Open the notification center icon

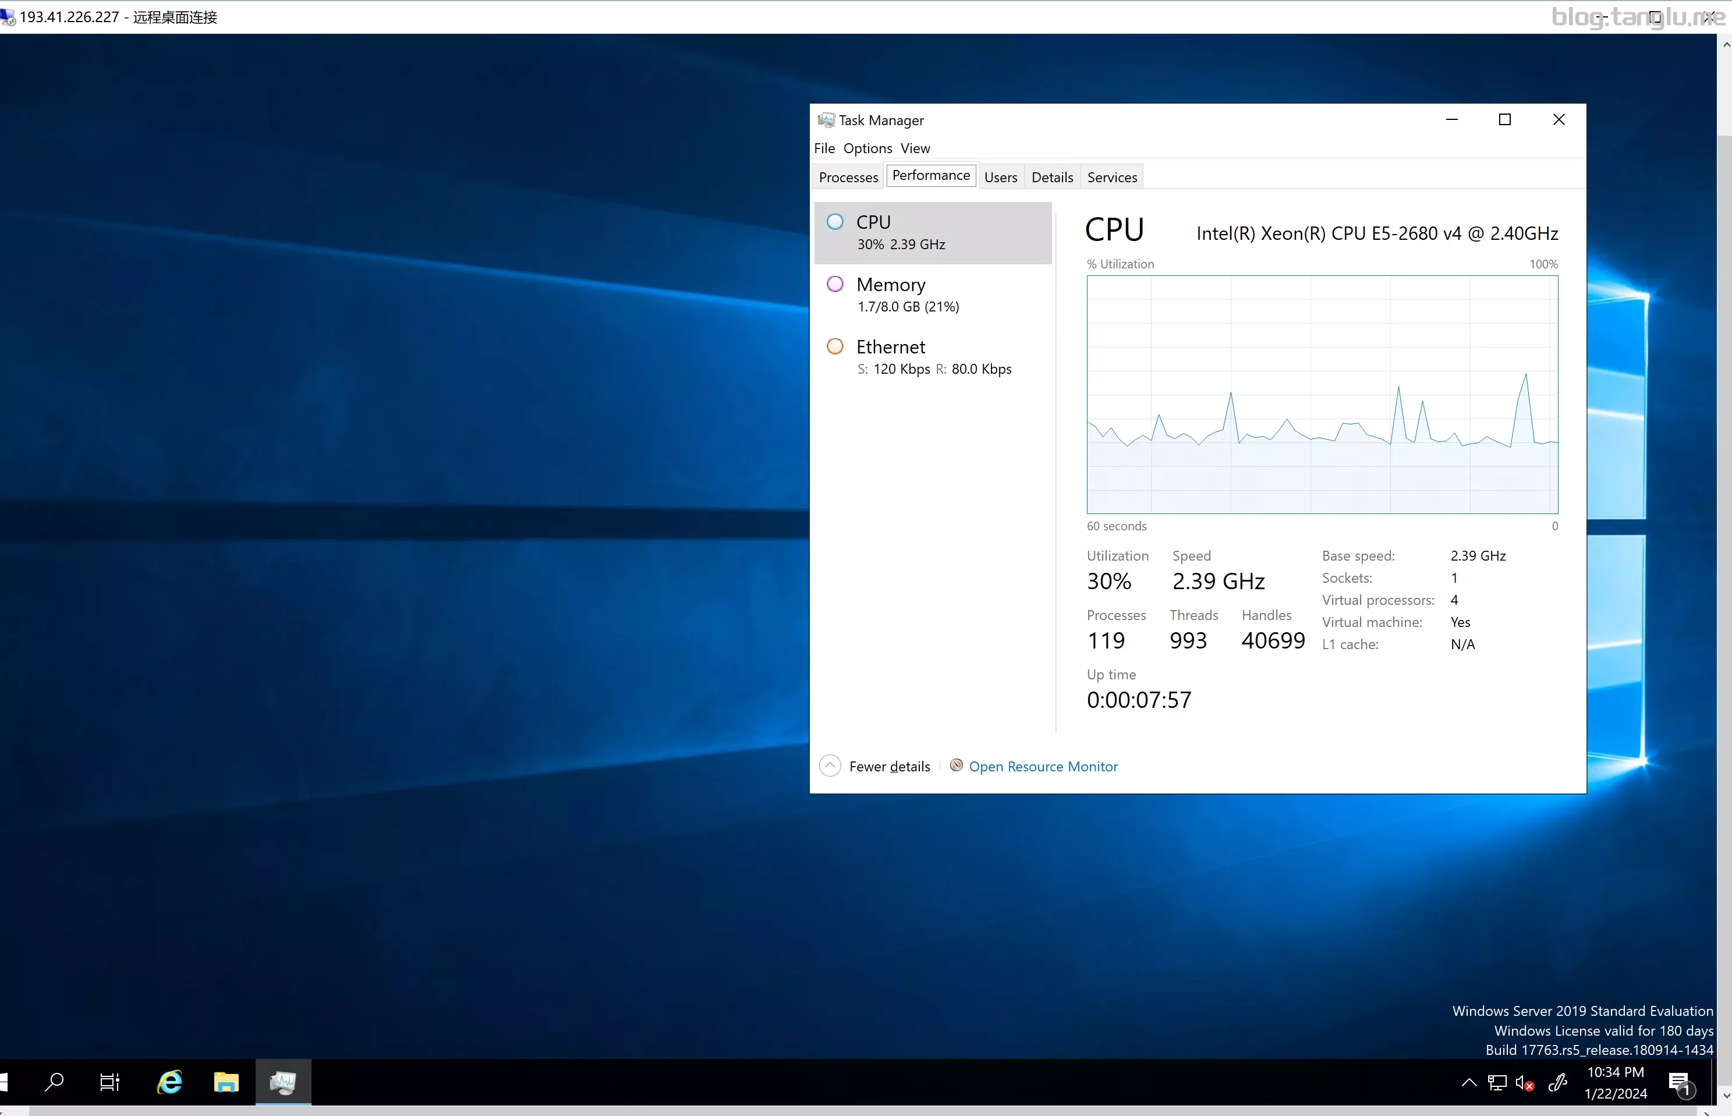pyautogui.click(x=1680, y=1083)
